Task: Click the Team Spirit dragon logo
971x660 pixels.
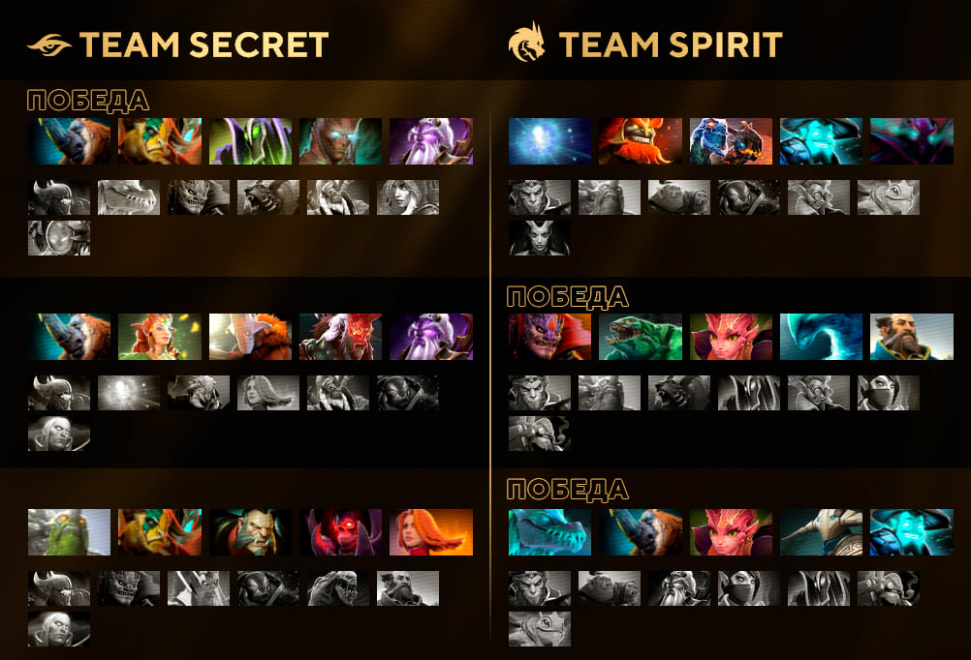Action: [527, 43]
